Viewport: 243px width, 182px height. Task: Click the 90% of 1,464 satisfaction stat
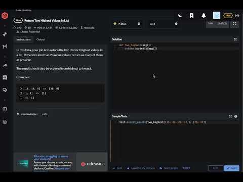[x=43, y=27]
